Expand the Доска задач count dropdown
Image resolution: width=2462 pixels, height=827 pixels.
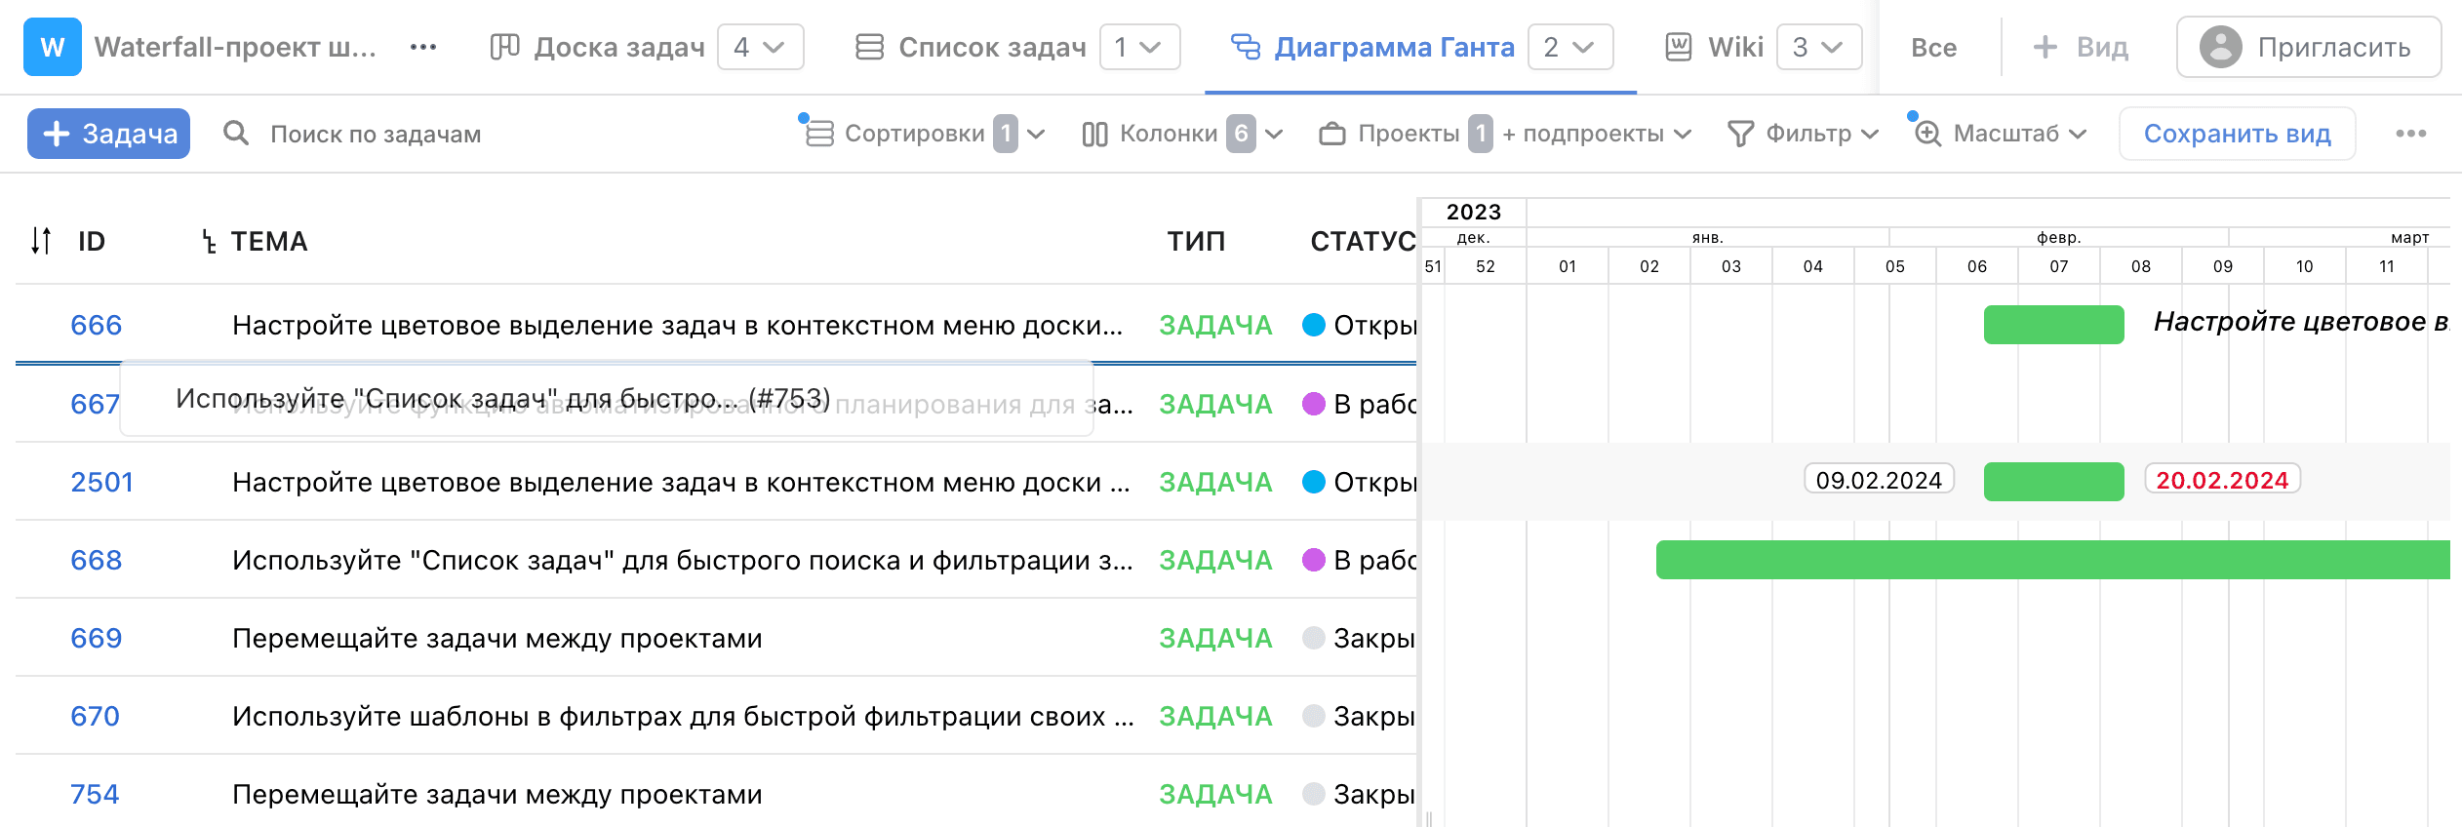tap(761, 47)
